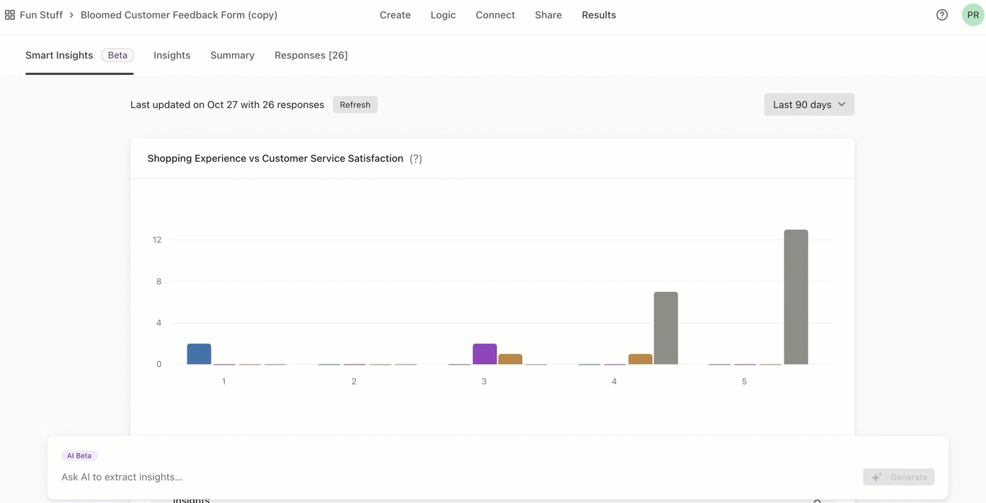Open the Logic section
986x503 pixels.
pos(443,15)
